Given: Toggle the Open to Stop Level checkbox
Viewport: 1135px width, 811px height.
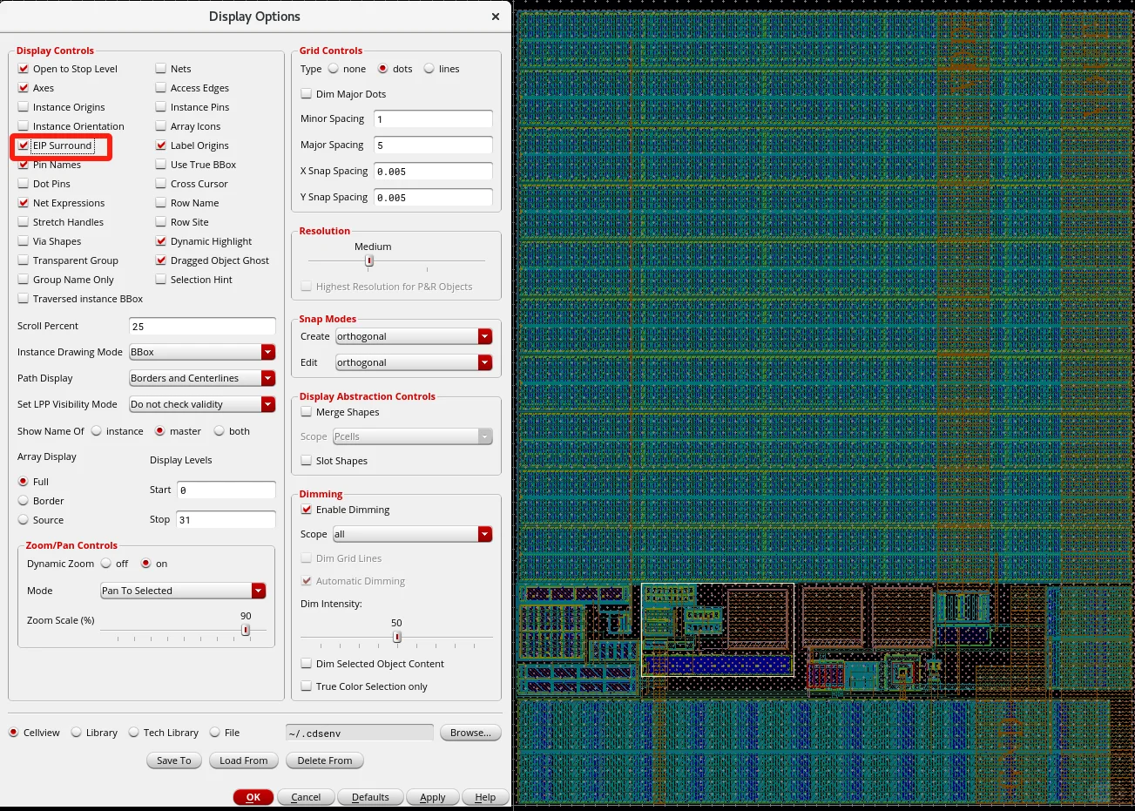Looking at the screenshot, I should pos(24,69).
